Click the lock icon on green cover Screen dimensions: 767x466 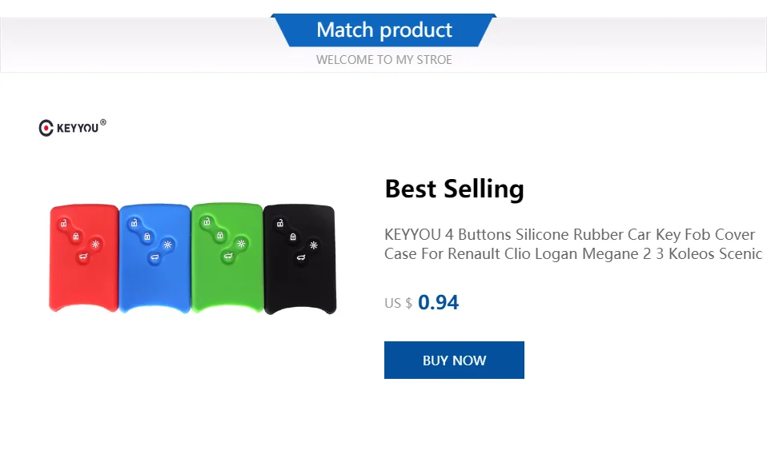pos(220,236)
